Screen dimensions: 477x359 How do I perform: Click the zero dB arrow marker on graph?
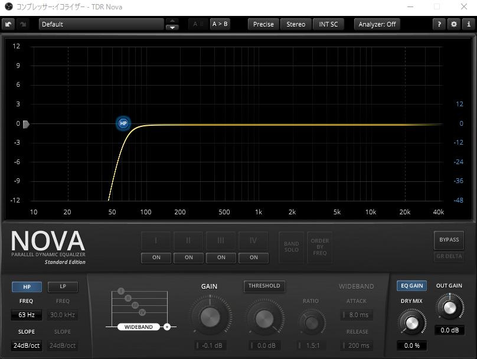(26, 124)
